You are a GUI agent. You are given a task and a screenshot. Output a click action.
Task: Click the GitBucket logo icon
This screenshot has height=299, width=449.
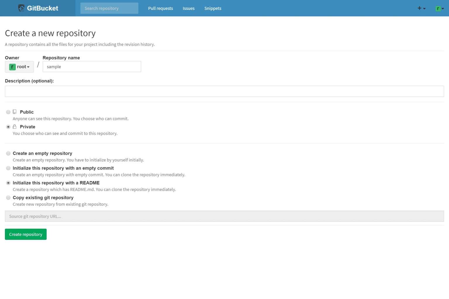click(x=21, y=8)
